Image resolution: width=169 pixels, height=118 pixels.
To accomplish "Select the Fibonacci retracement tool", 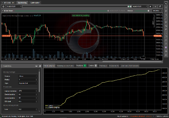I will pyautogui.click(x=166, y=33).
